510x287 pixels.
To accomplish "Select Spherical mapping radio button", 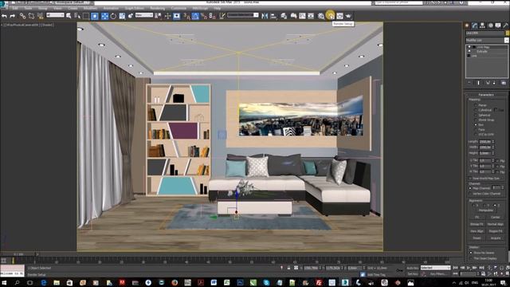I will (x=476, y=115).
